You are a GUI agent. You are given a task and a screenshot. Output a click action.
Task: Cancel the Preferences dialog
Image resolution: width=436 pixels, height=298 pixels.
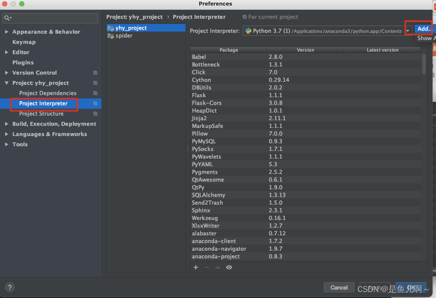pos(339,287)
